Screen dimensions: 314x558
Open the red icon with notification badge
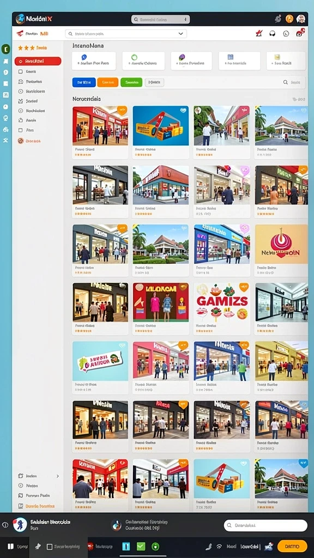(300, 33)
